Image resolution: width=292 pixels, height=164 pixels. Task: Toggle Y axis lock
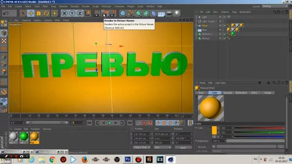pos(72,13)
